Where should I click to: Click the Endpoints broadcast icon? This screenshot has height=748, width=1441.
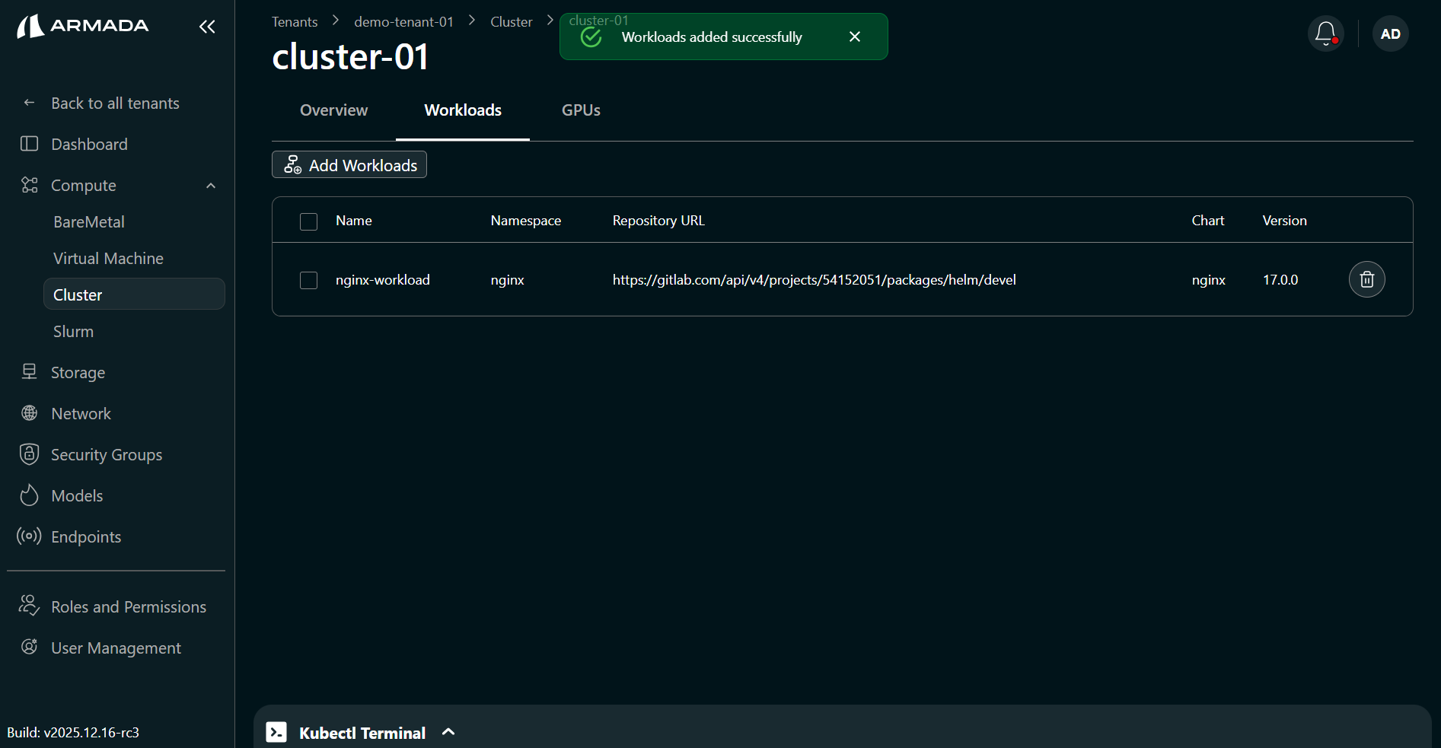[29, 536]
